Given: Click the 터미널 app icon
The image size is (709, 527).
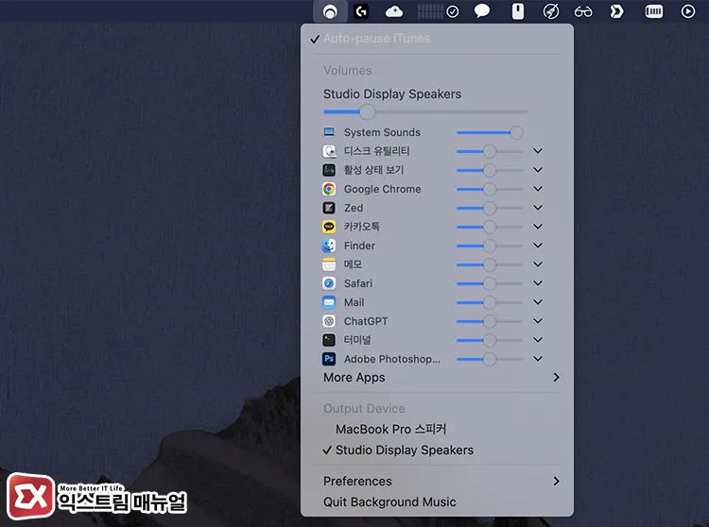Looking at the screenshot, I should coord(329,340).
